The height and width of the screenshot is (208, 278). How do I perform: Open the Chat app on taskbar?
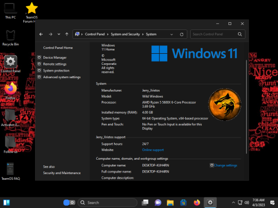(158, 202)
